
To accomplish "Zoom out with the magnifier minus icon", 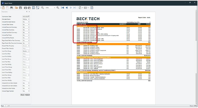I will click(x=43, y=8).
